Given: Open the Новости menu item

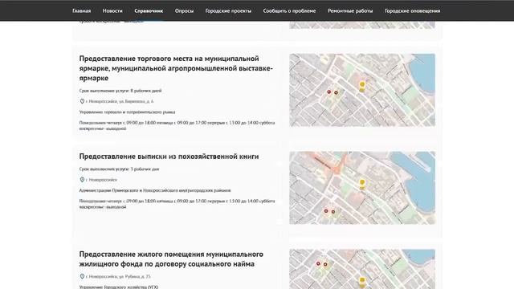Looking at the screenshot, I should (112, 10).
